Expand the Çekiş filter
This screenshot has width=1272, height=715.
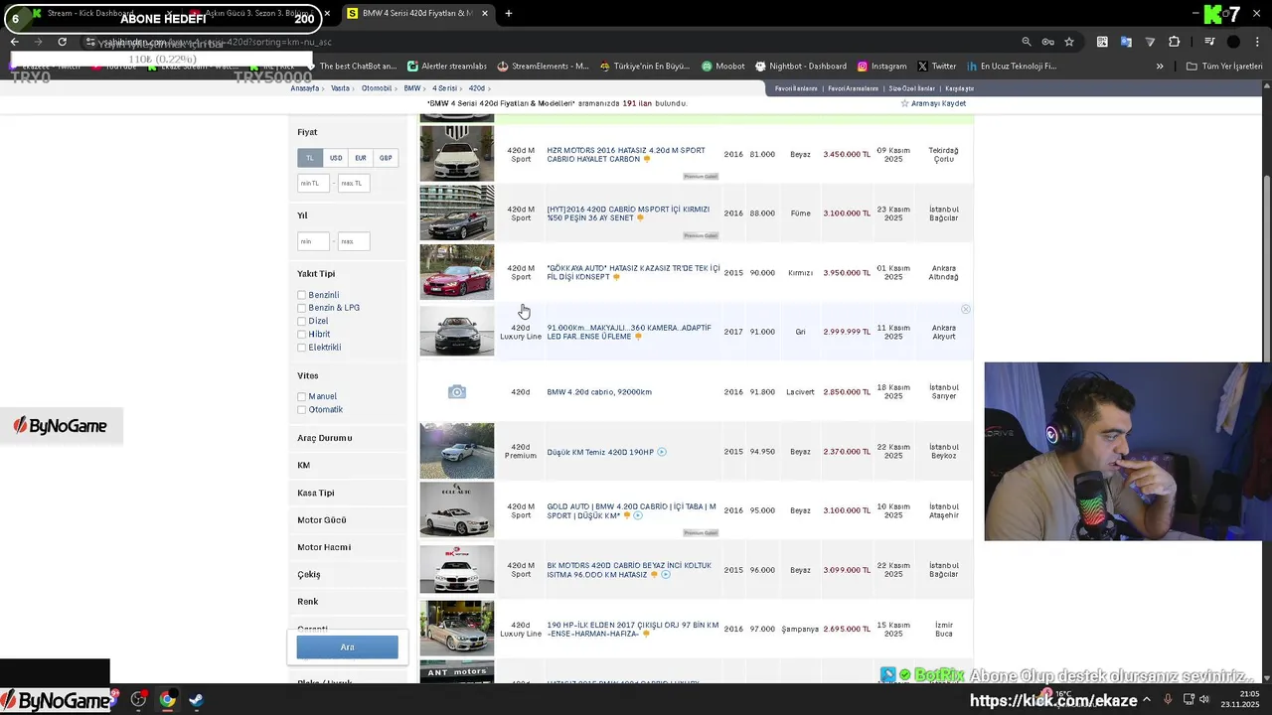click(x=347, y=574)
